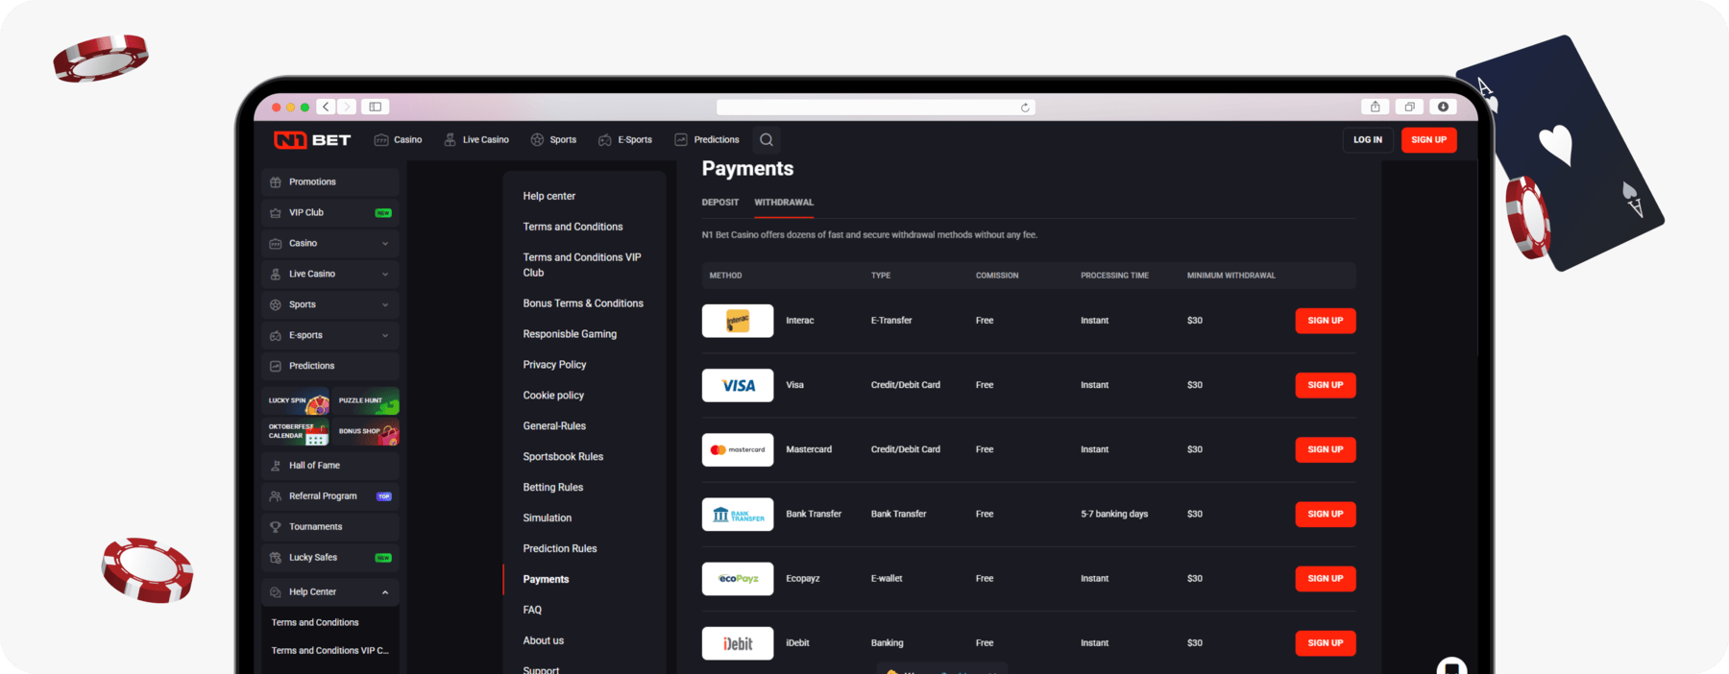This screenshot has height=674, width=1729.
Task: Open Responsible Gaming link
Action: point(570,334)
